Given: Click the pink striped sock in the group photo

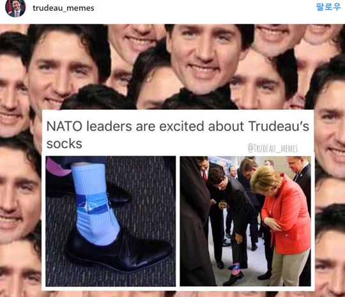Looking at the screenshot, I should click(235, 269).
